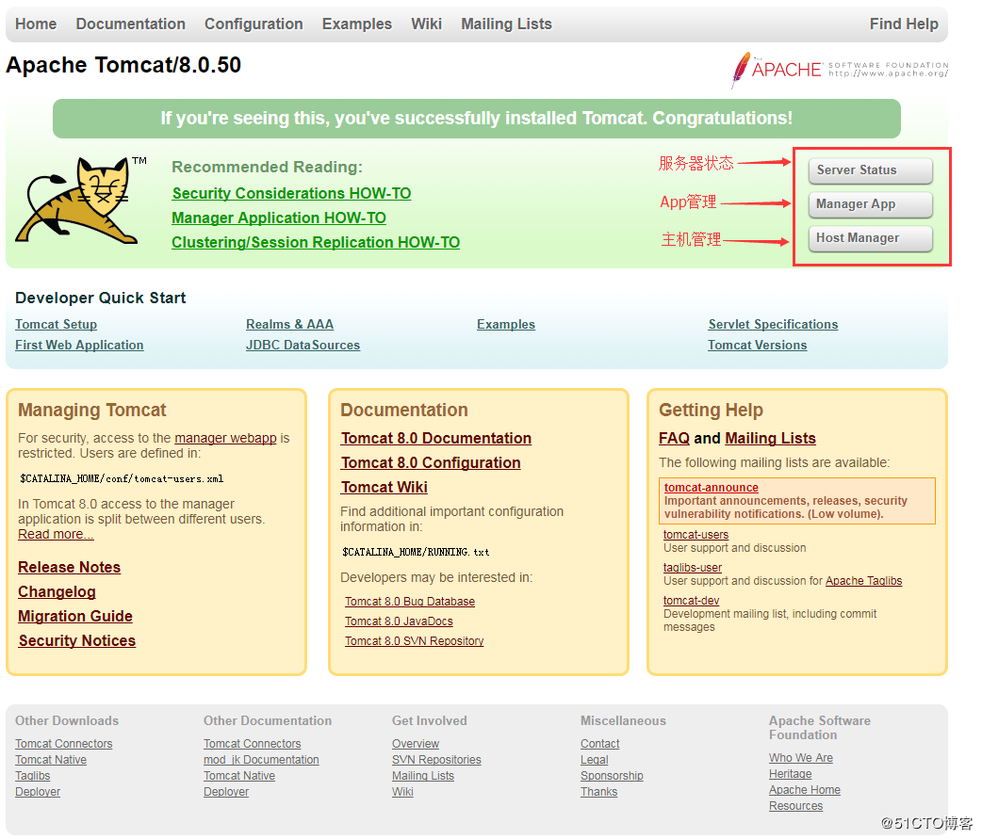This screenshot has width=982, height=839.
Task: Open the SVN Repositories link
Action: coord(436,760)
